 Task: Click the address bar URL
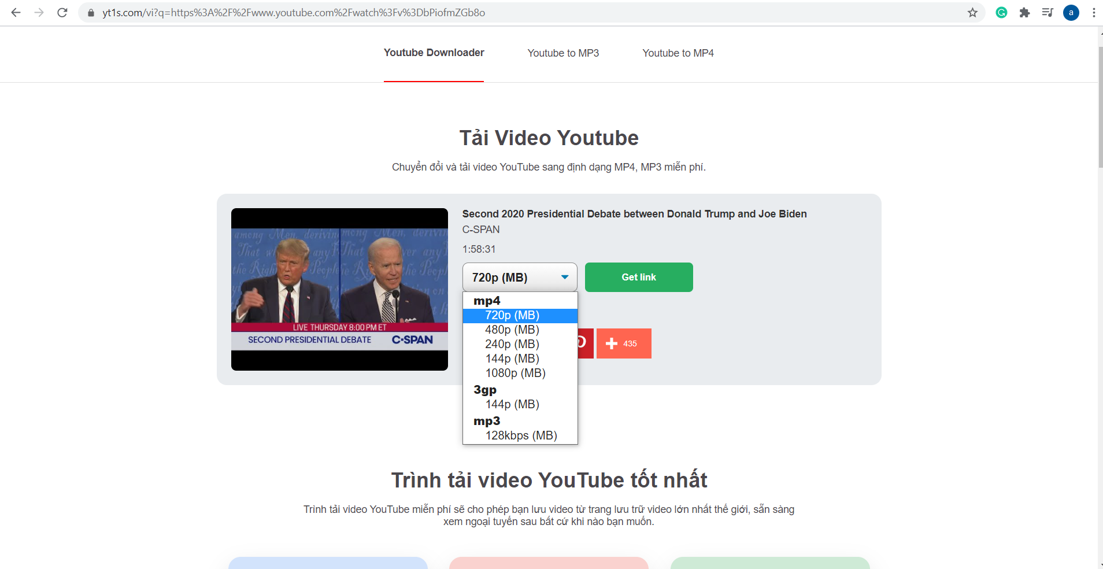pos(294,13)
